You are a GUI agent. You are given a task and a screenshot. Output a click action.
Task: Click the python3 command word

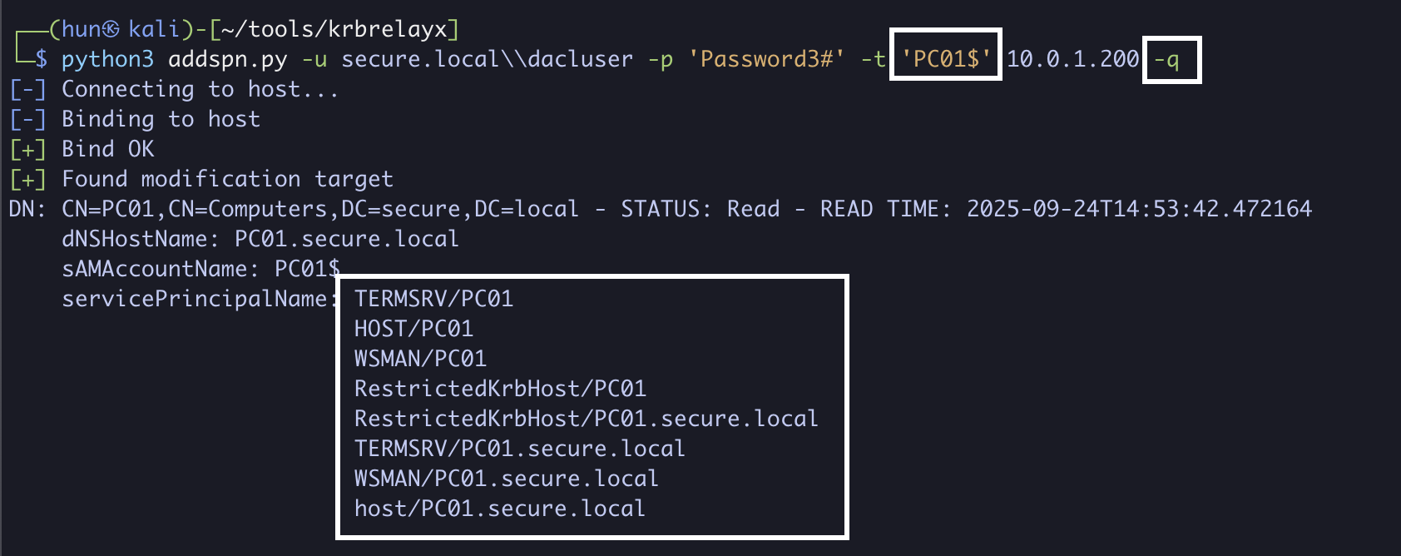107,59
